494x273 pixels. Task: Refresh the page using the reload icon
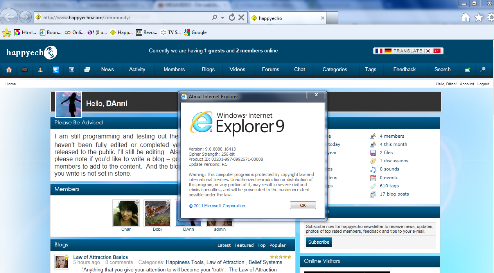click(x=232, y=18)
